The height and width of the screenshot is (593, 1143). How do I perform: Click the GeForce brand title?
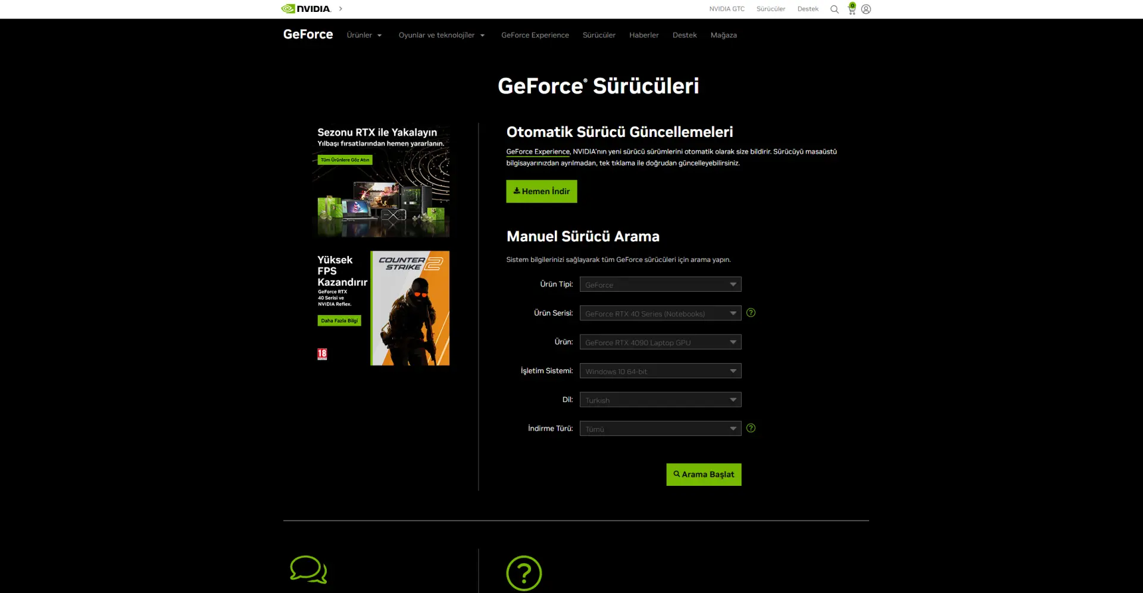pyautogui.click(x=308, y=35)
